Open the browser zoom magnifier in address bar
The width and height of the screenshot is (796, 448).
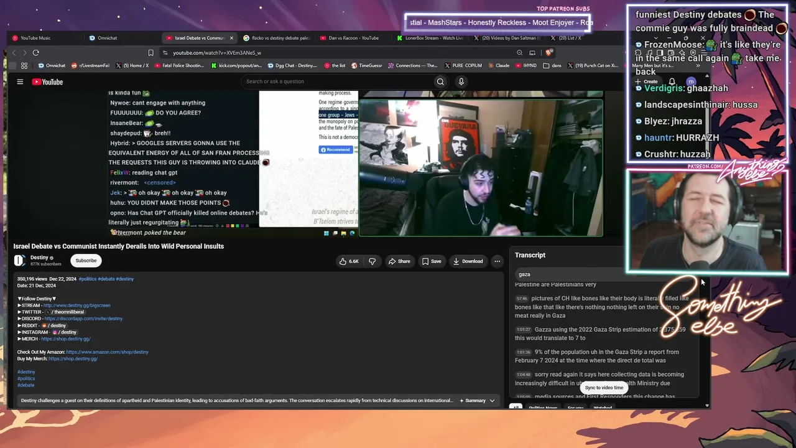tap(520, 53)
